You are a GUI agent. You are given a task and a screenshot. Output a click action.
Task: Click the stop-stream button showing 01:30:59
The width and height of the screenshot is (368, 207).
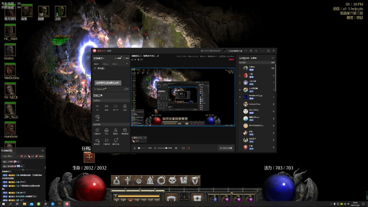point(226,148)
